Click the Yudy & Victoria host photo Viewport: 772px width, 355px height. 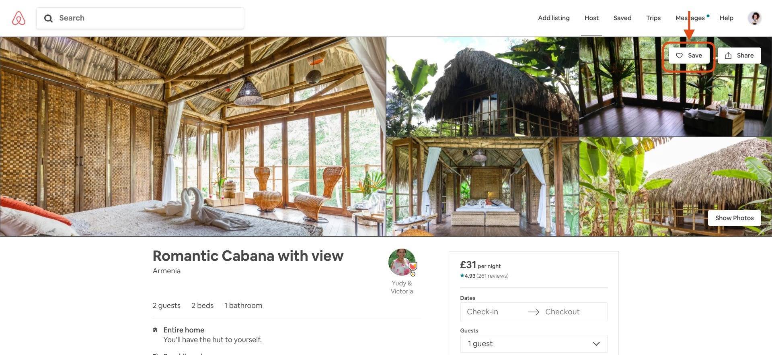pyautogui.click(x=402, y=262)
